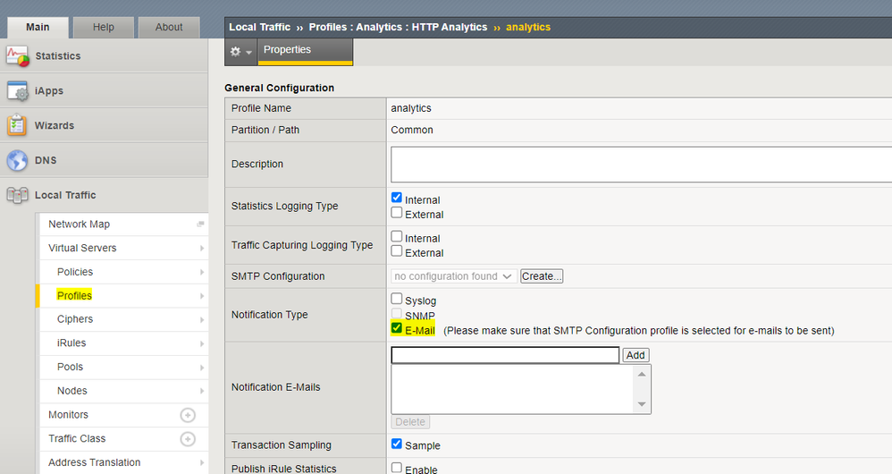Click Add button for Notification E-Mails
Viewport: 892px width, 474px height.
point(635,355)
